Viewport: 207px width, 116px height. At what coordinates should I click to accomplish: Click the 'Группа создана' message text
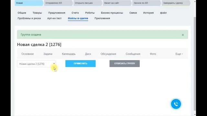(31, 34)
